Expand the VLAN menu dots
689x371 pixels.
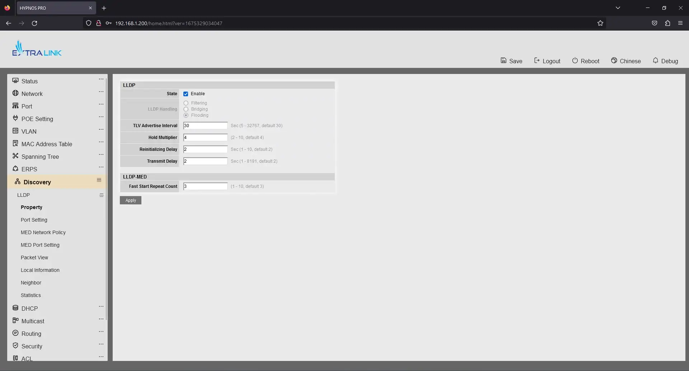click(101, 130)
